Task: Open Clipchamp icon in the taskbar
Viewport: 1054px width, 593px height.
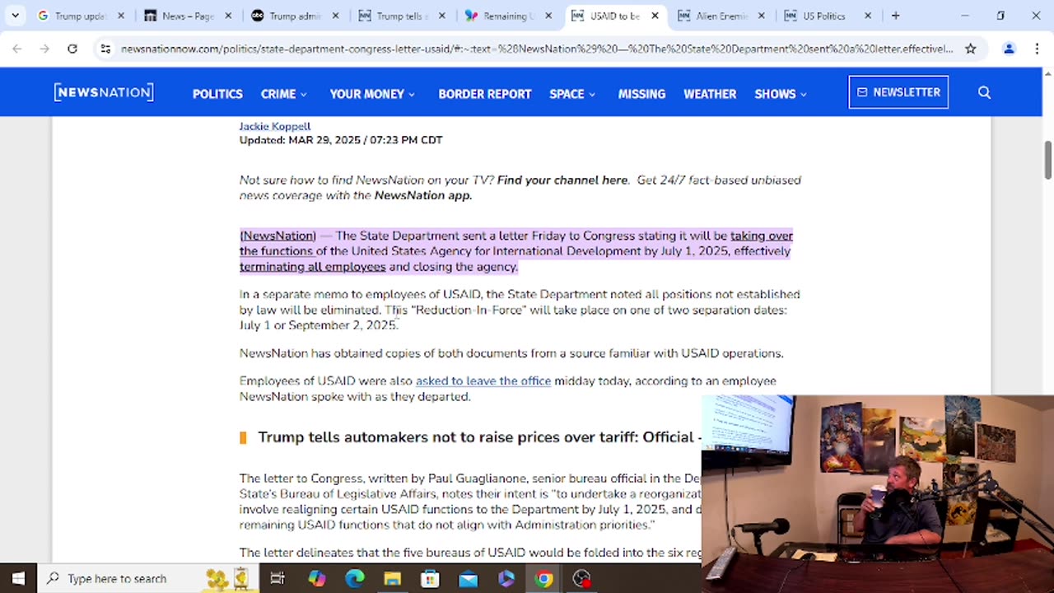Action: pyautogui.click(x=506, y=578)
